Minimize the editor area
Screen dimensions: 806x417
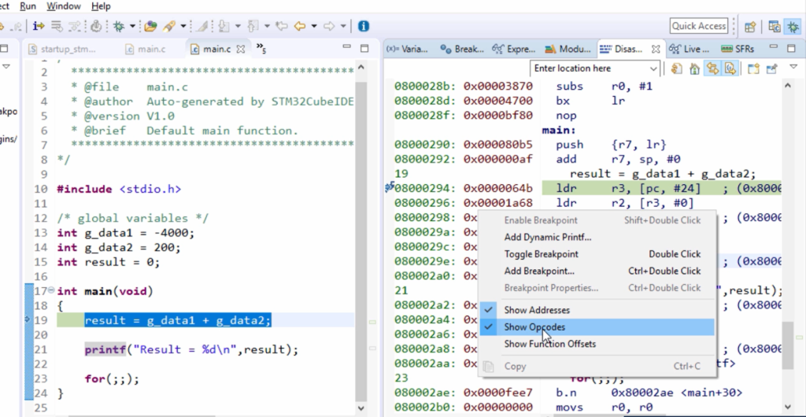point(347,48)
